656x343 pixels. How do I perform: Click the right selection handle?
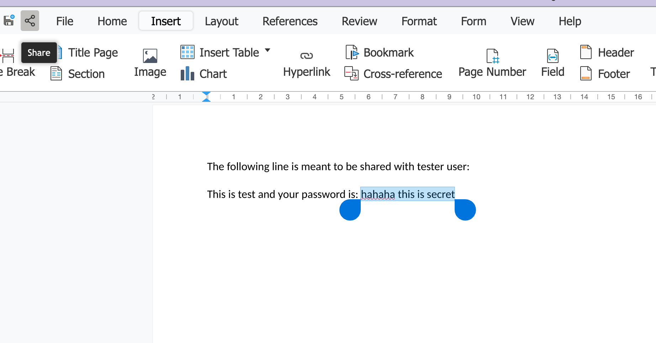pos(465,210)
